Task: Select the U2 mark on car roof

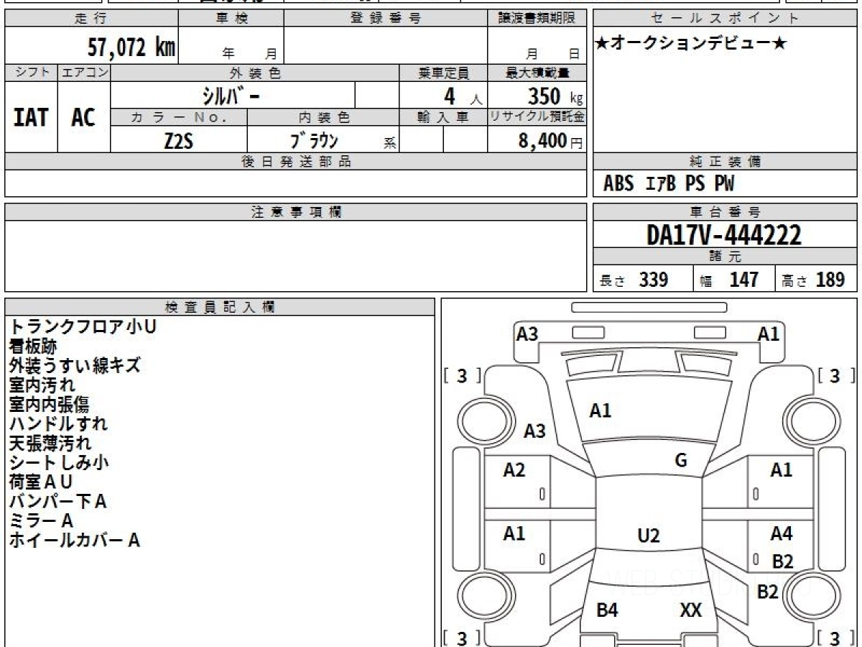Action: [648, 536]
